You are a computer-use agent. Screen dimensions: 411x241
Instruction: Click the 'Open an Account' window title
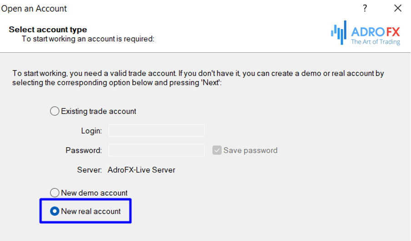34,8
